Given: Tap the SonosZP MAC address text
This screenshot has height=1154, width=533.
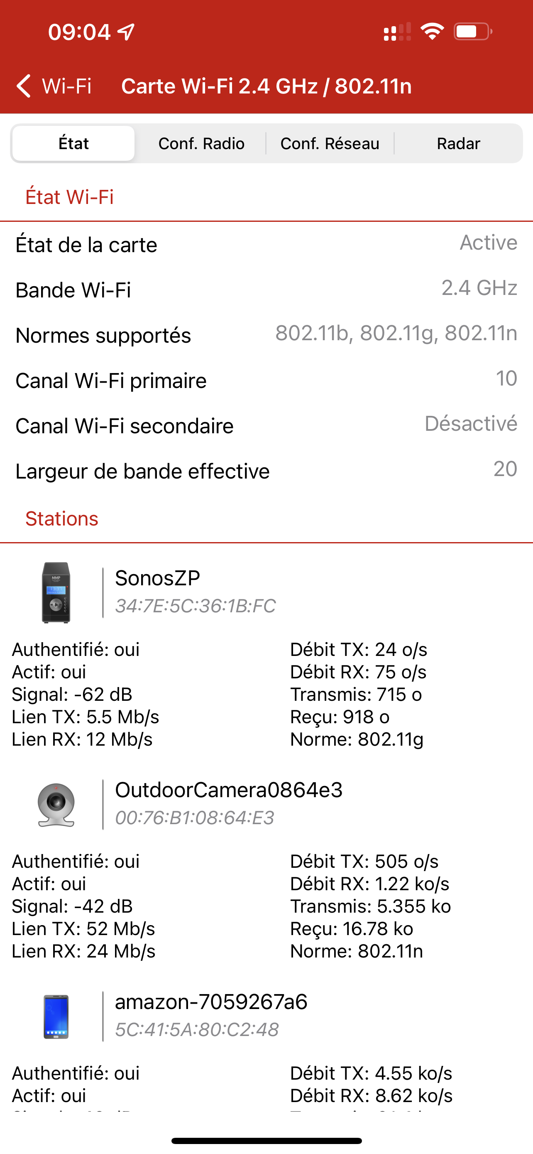Looking at the screenshot, I should (196, 606).
